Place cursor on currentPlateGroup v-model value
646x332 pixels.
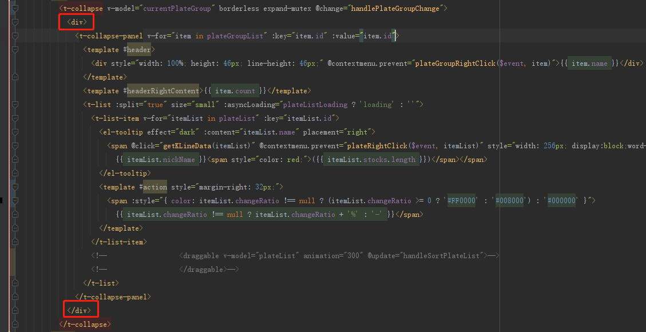coord(177,9)
